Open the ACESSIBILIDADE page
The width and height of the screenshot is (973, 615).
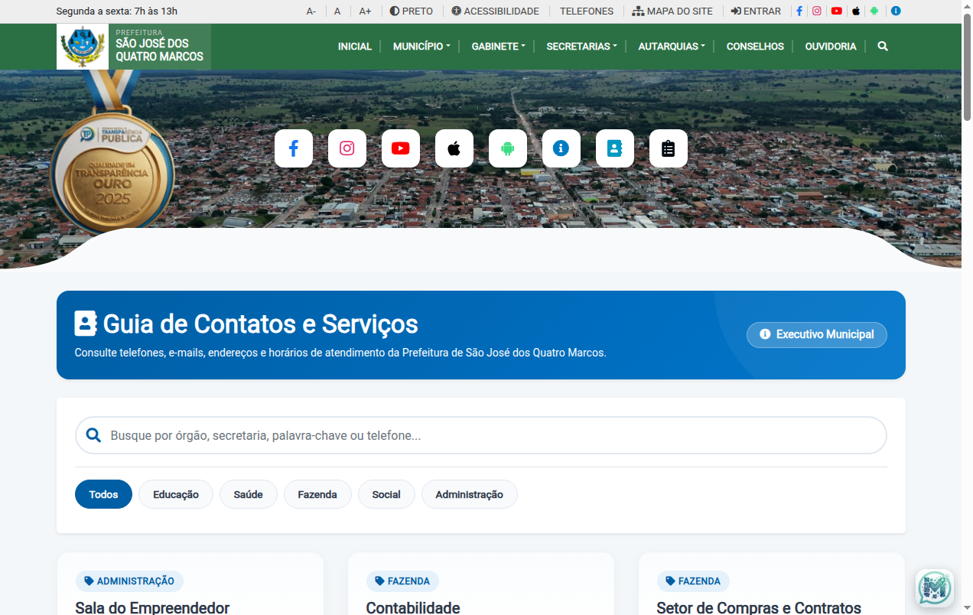495,11
